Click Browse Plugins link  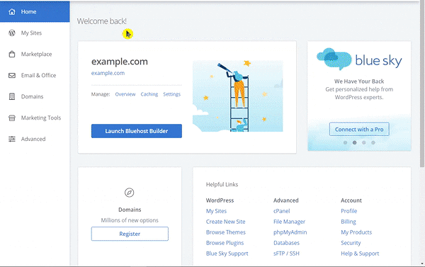point(225,243)
